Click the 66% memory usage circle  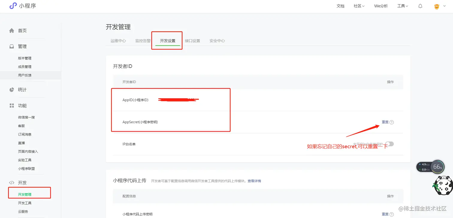click(437, 167)
